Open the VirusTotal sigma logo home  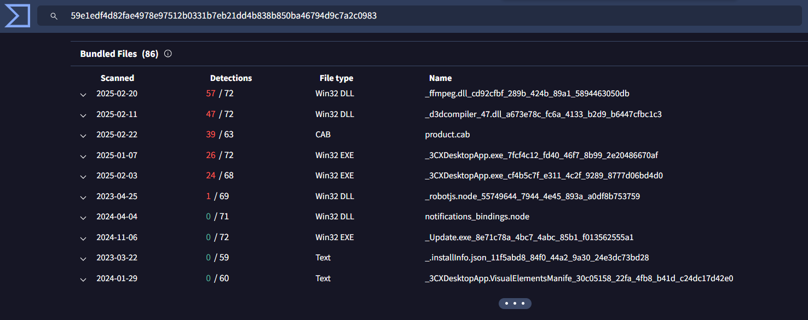click(x=17, y=16)
